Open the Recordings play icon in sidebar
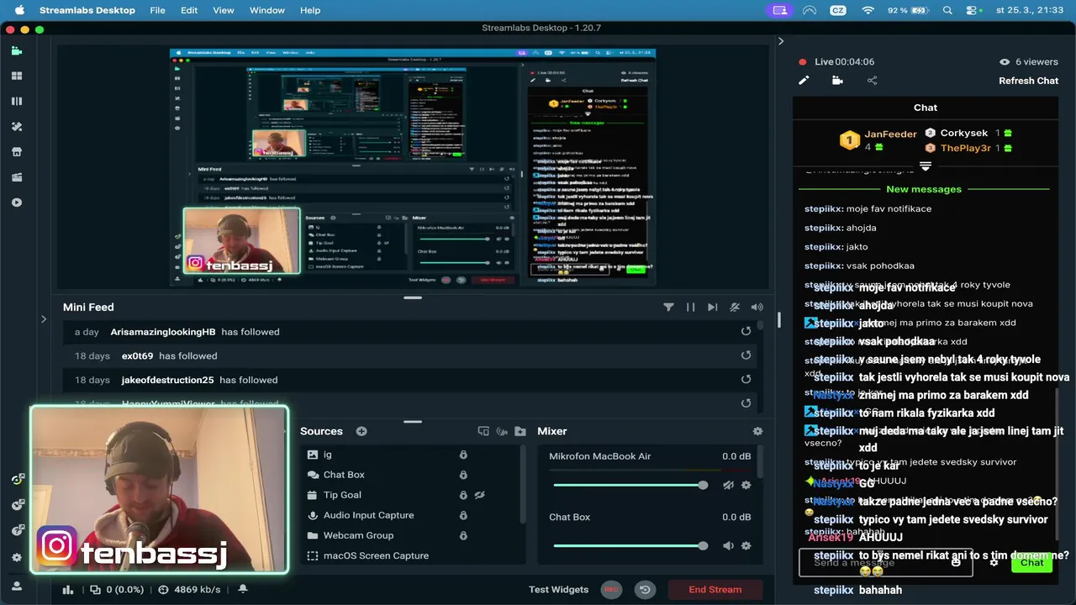Image resolution: width=1076 pixels, height=605 pixels. [17, 203]
